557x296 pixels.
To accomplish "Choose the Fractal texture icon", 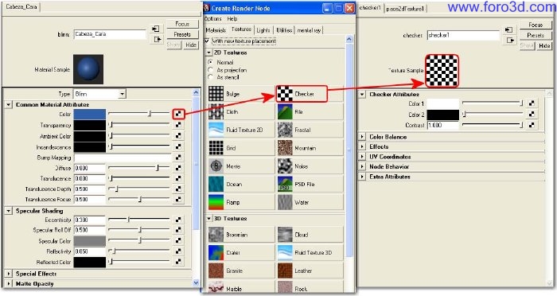I will click(285, 130).
